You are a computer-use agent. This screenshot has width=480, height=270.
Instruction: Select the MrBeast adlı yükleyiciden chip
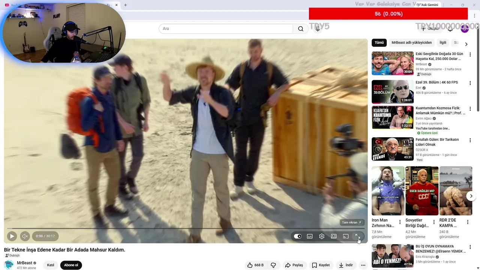(411, 43)
